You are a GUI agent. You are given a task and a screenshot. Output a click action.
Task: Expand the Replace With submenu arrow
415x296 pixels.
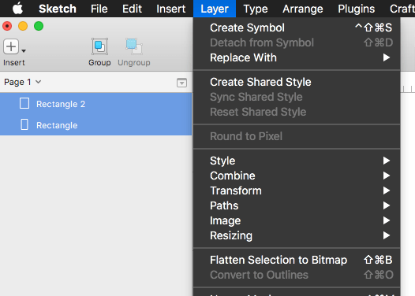click(387, 57)
